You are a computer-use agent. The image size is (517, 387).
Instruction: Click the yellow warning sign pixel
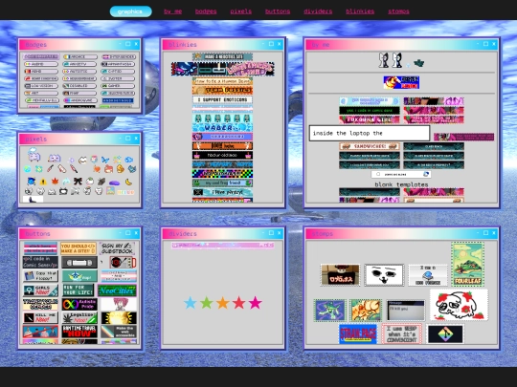coord(43,182)
